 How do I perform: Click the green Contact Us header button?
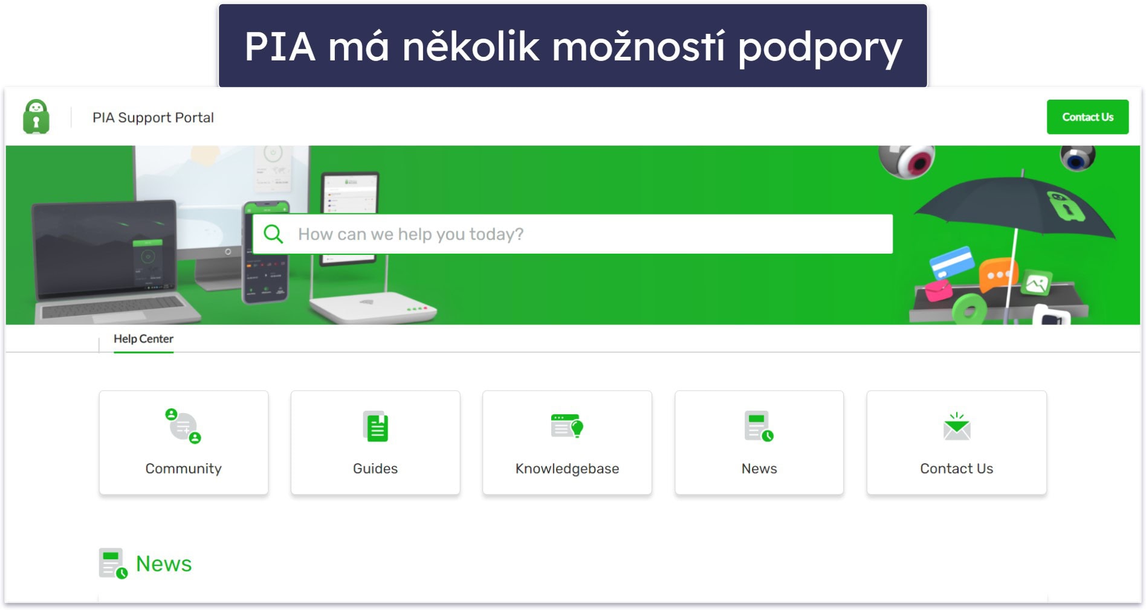tap(1087, 117)
